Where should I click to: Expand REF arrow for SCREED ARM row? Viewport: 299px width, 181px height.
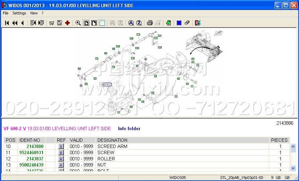click(x=61, y=146)
